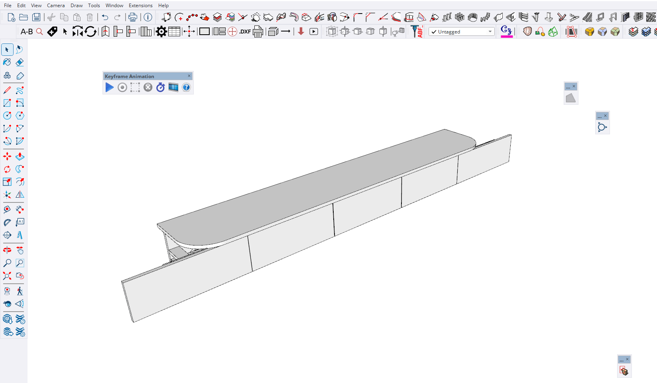
Task: Pick the Tape Measure tool
Action: (x=7, y=209)
